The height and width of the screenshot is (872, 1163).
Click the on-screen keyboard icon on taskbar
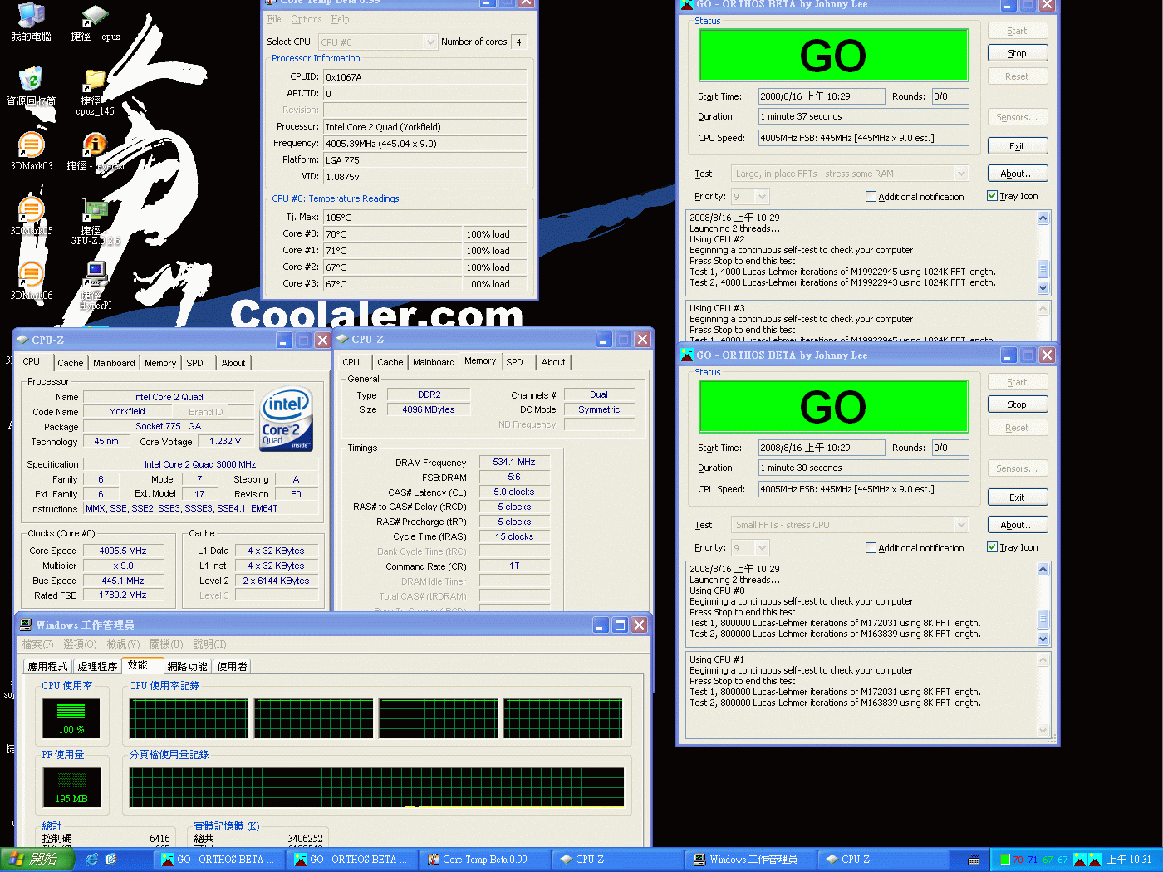974,860
